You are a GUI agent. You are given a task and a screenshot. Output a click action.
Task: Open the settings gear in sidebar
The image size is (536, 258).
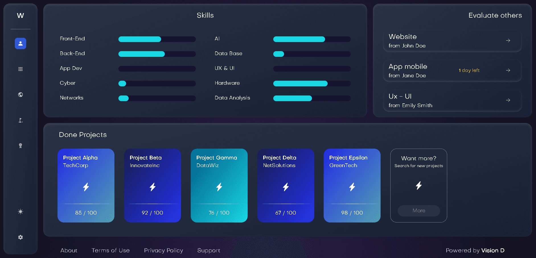20,237
